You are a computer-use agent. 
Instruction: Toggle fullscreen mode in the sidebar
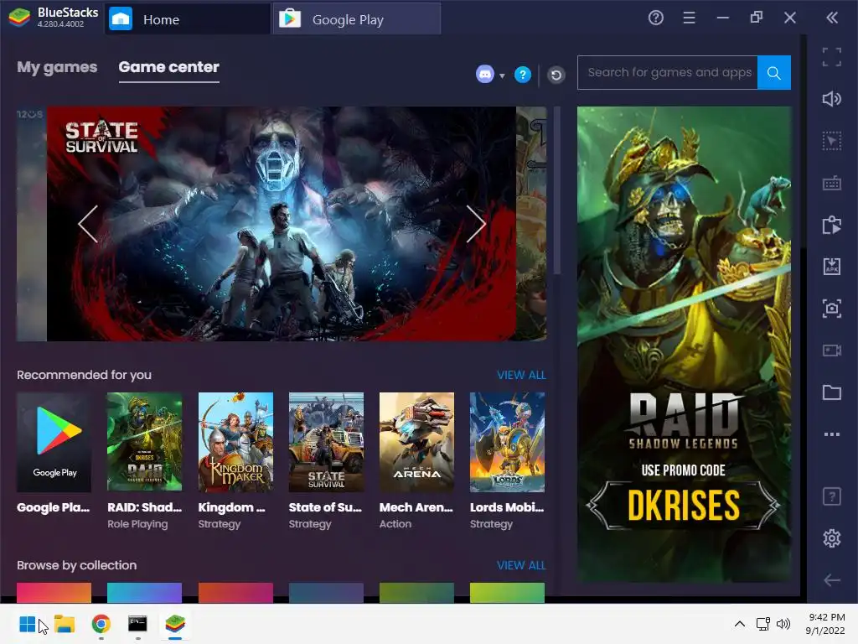(831, 57)
